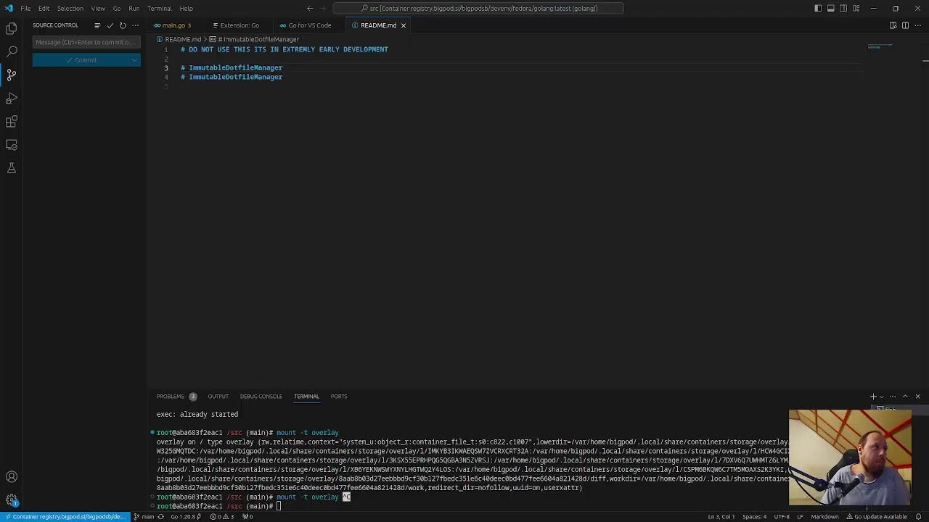Open the Accounts icon in activity bar
Screen dimensions: 929x522
point(12,477)
